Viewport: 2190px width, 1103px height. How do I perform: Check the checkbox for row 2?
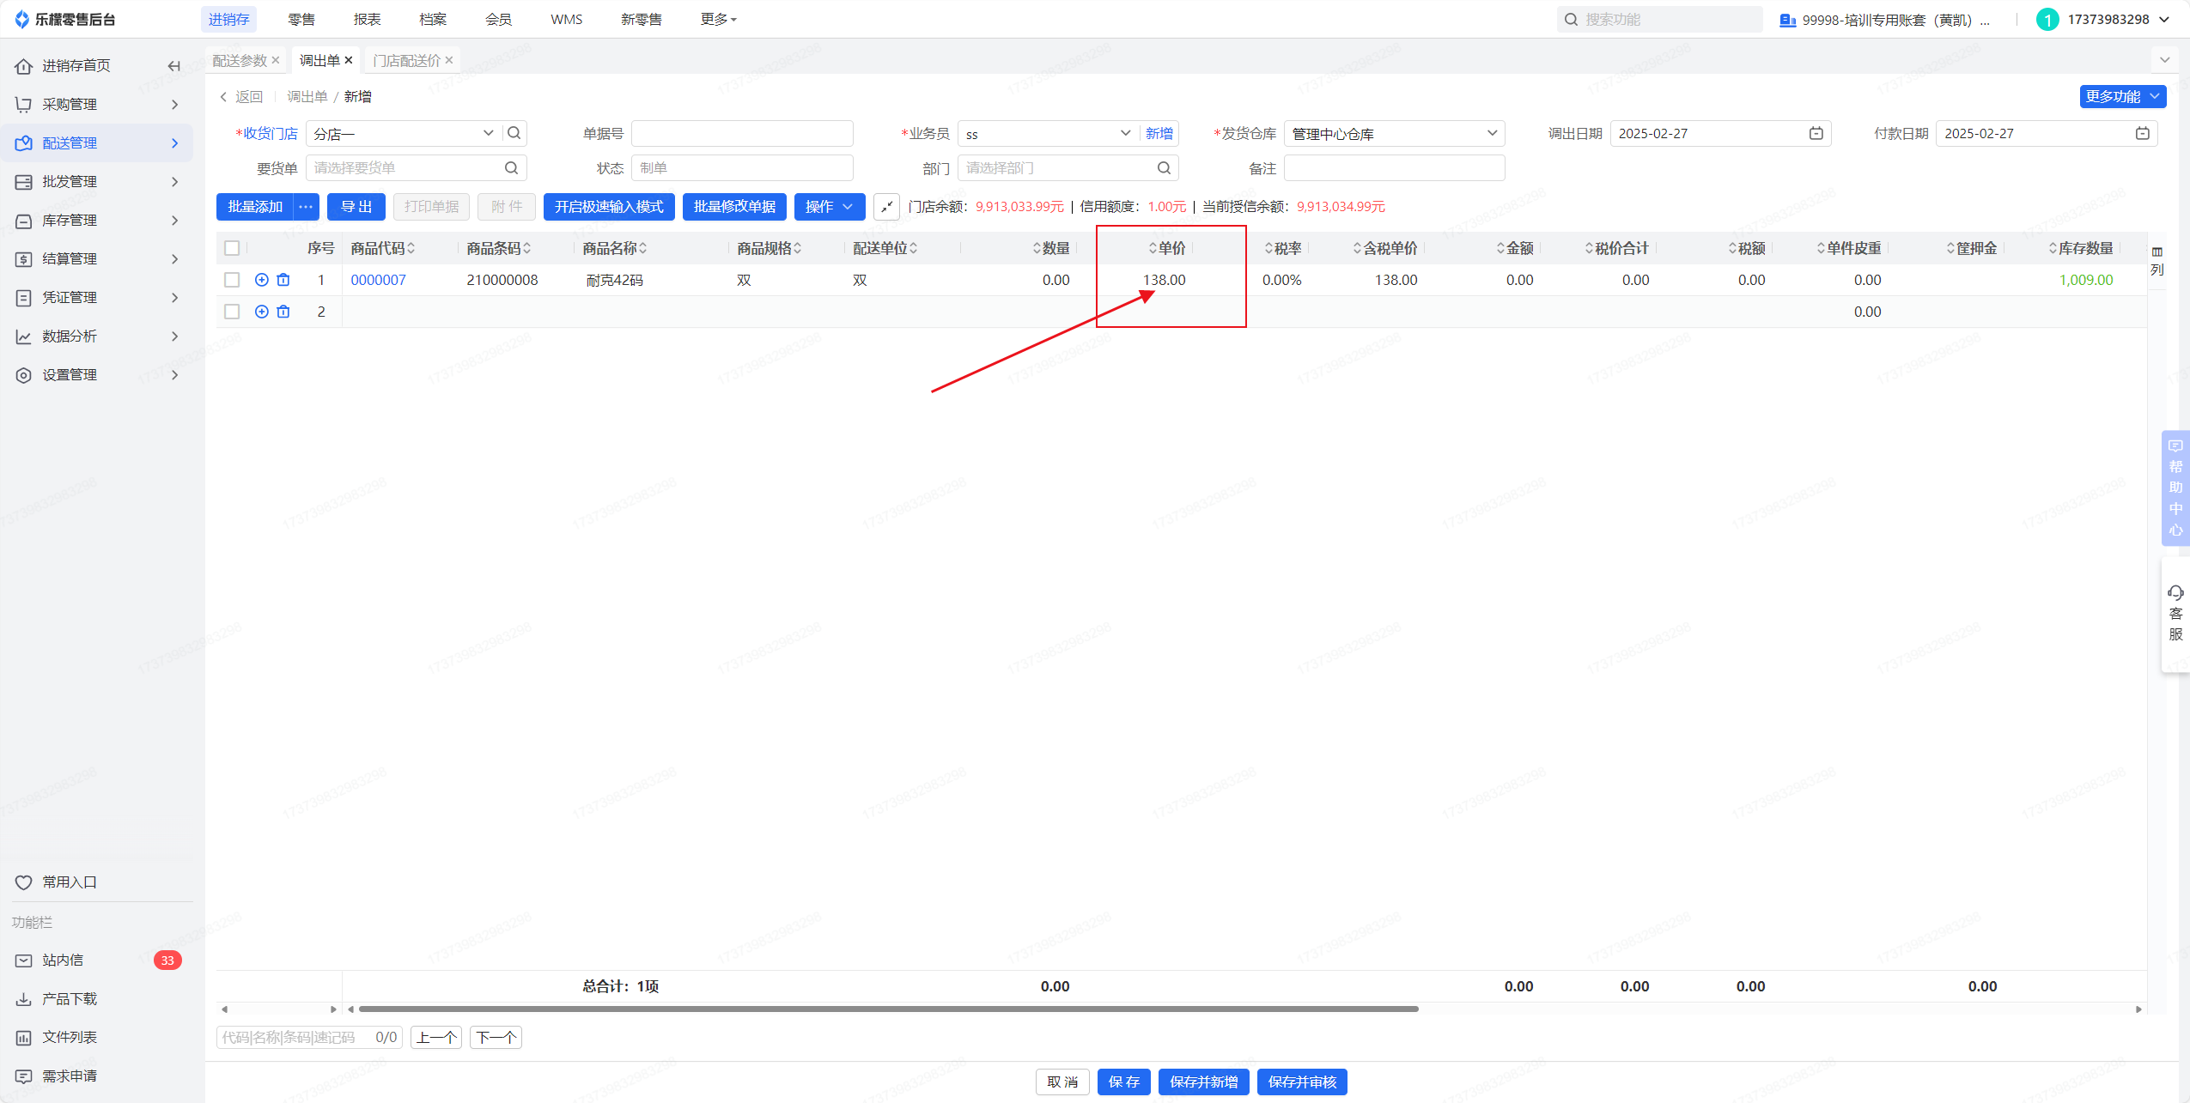232,312
